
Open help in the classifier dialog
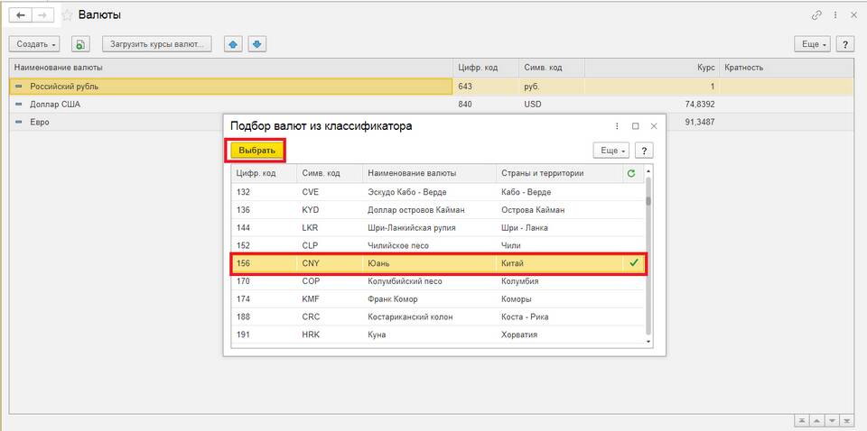644,150
